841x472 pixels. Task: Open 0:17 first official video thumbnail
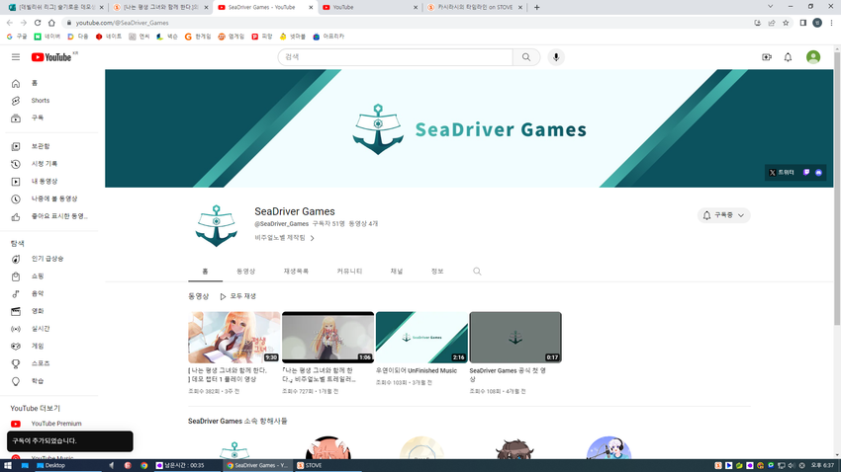515,338
